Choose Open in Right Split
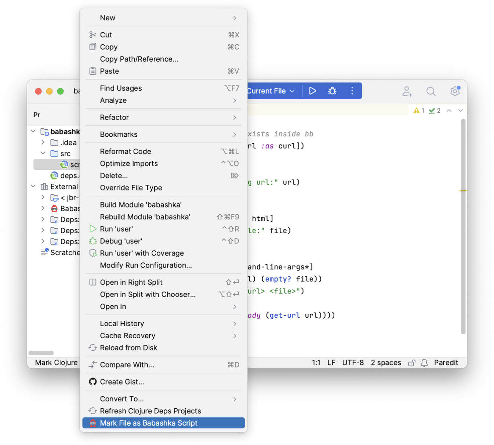 163,282
